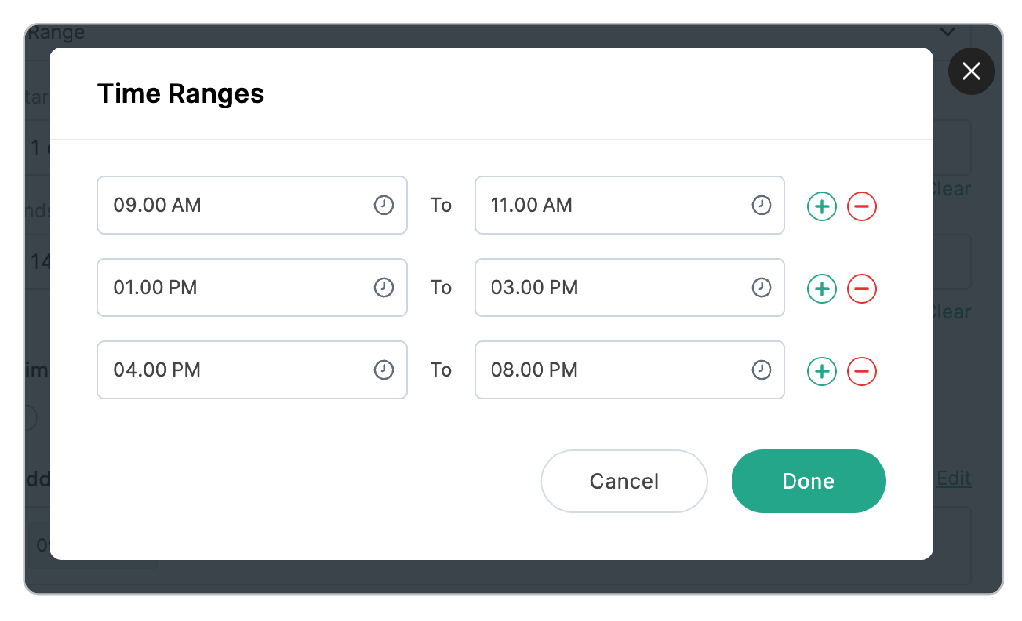This screenshot has width=1022, height=621.
Task: Delete the 04.00 PM to 08.00 PM range
Action: [862, 371]
